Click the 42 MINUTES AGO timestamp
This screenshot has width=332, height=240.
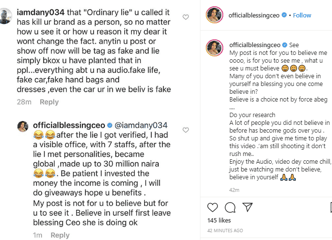click(228, 231)
